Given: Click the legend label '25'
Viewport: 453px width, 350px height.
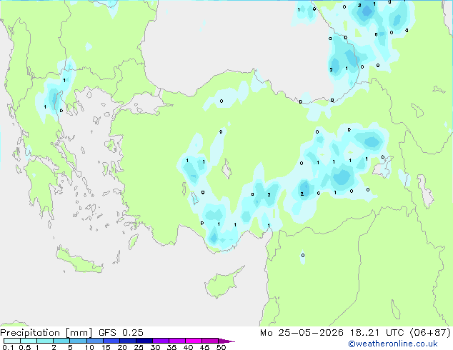Looking at the screenshot, I should coord(139,347).
